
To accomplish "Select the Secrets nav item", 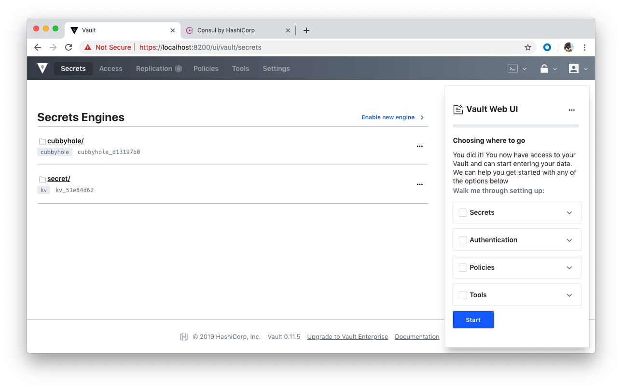I will 73,69.
